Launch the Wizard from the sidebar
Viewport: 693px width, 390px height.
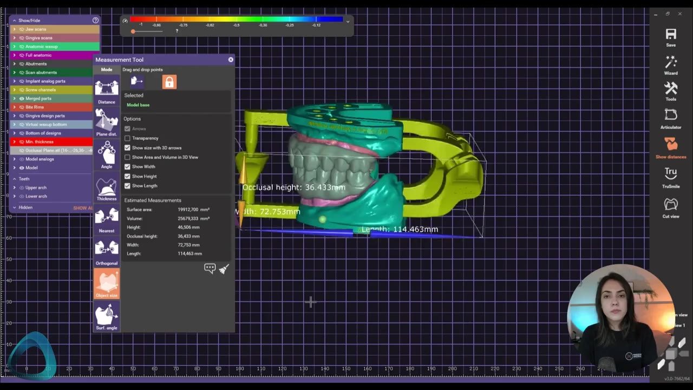click(x=671, y=65)
